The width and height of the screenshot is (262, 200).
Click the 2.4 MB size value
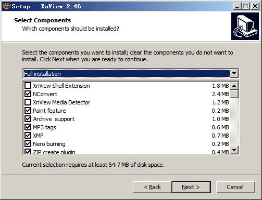tap(220, 94)
